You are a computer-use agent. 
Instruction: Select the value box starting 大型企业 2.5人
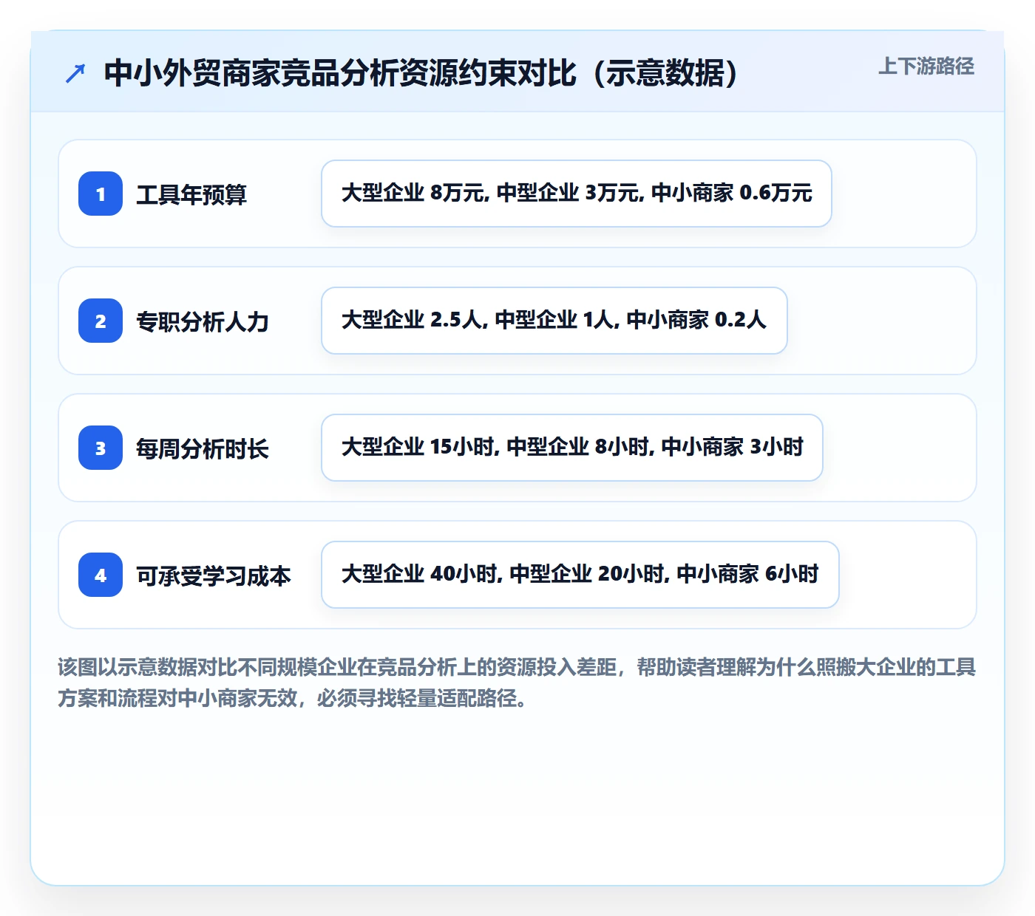point(554,321)
